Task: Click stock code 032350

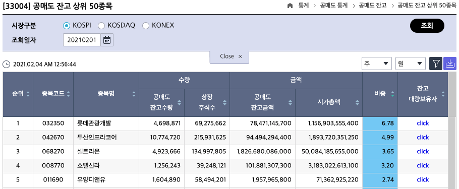Action: pyautogui.click(x=53, y=123)
